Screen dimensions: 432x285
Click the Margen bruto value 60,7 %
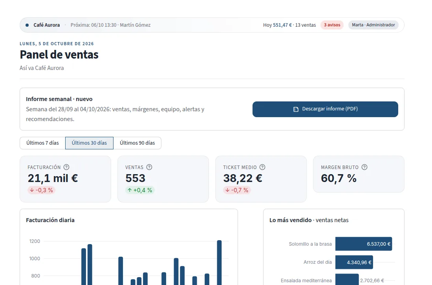(x=339, y=178)
